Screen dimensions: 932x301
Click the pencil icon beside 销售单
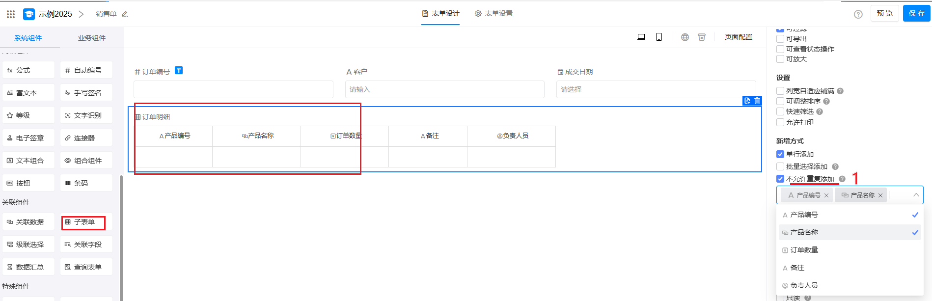tap(125, 14)
